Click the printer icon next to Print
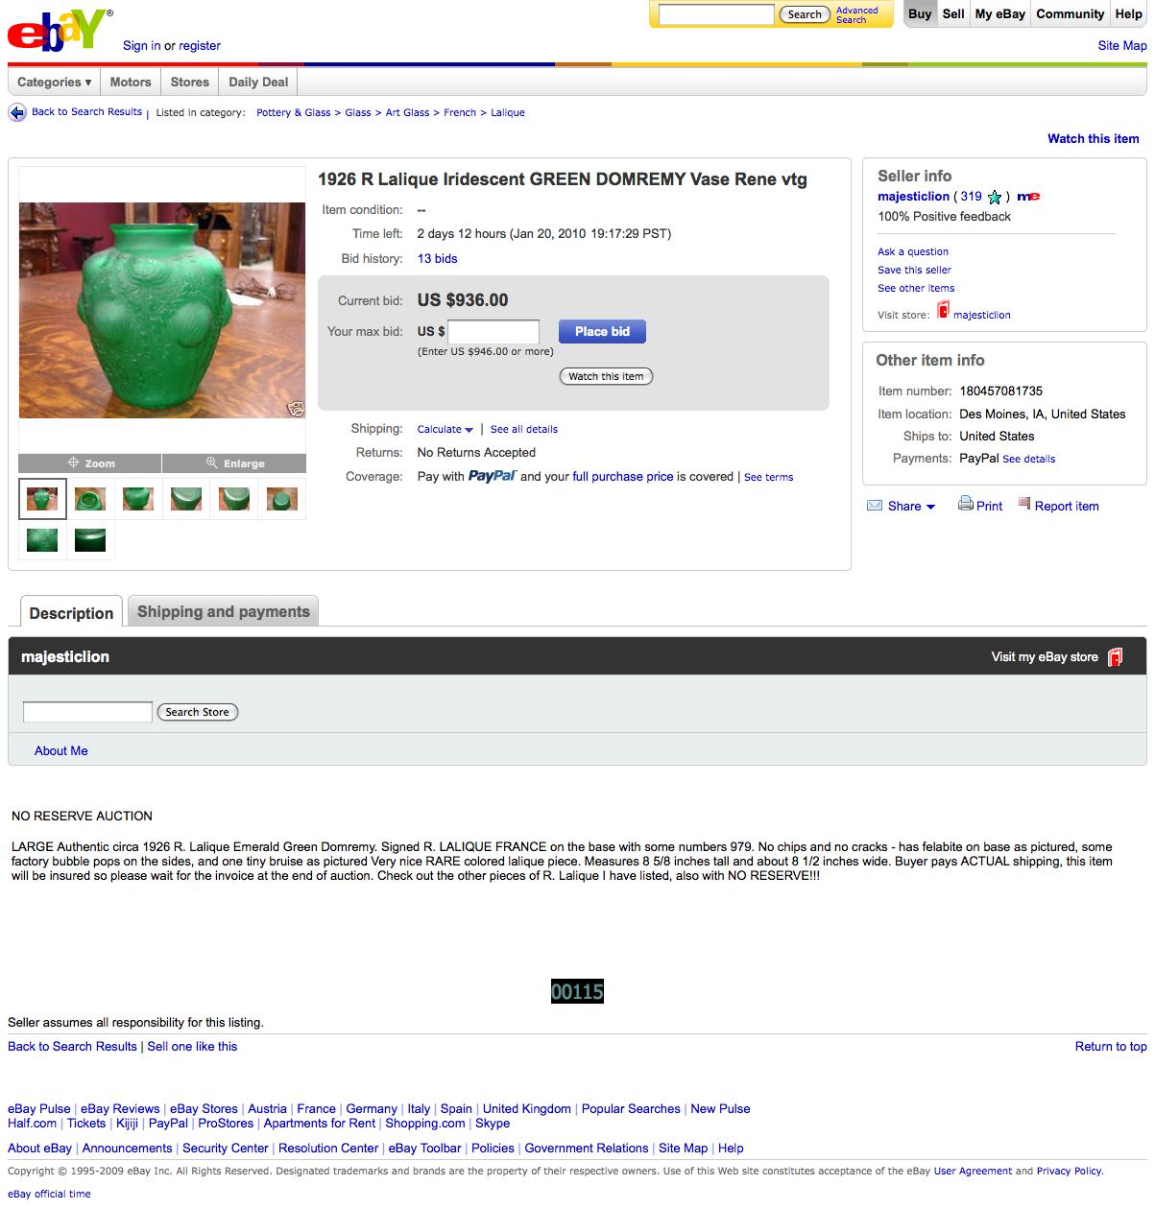1155x1209 pixels. [x=965, y=505]
